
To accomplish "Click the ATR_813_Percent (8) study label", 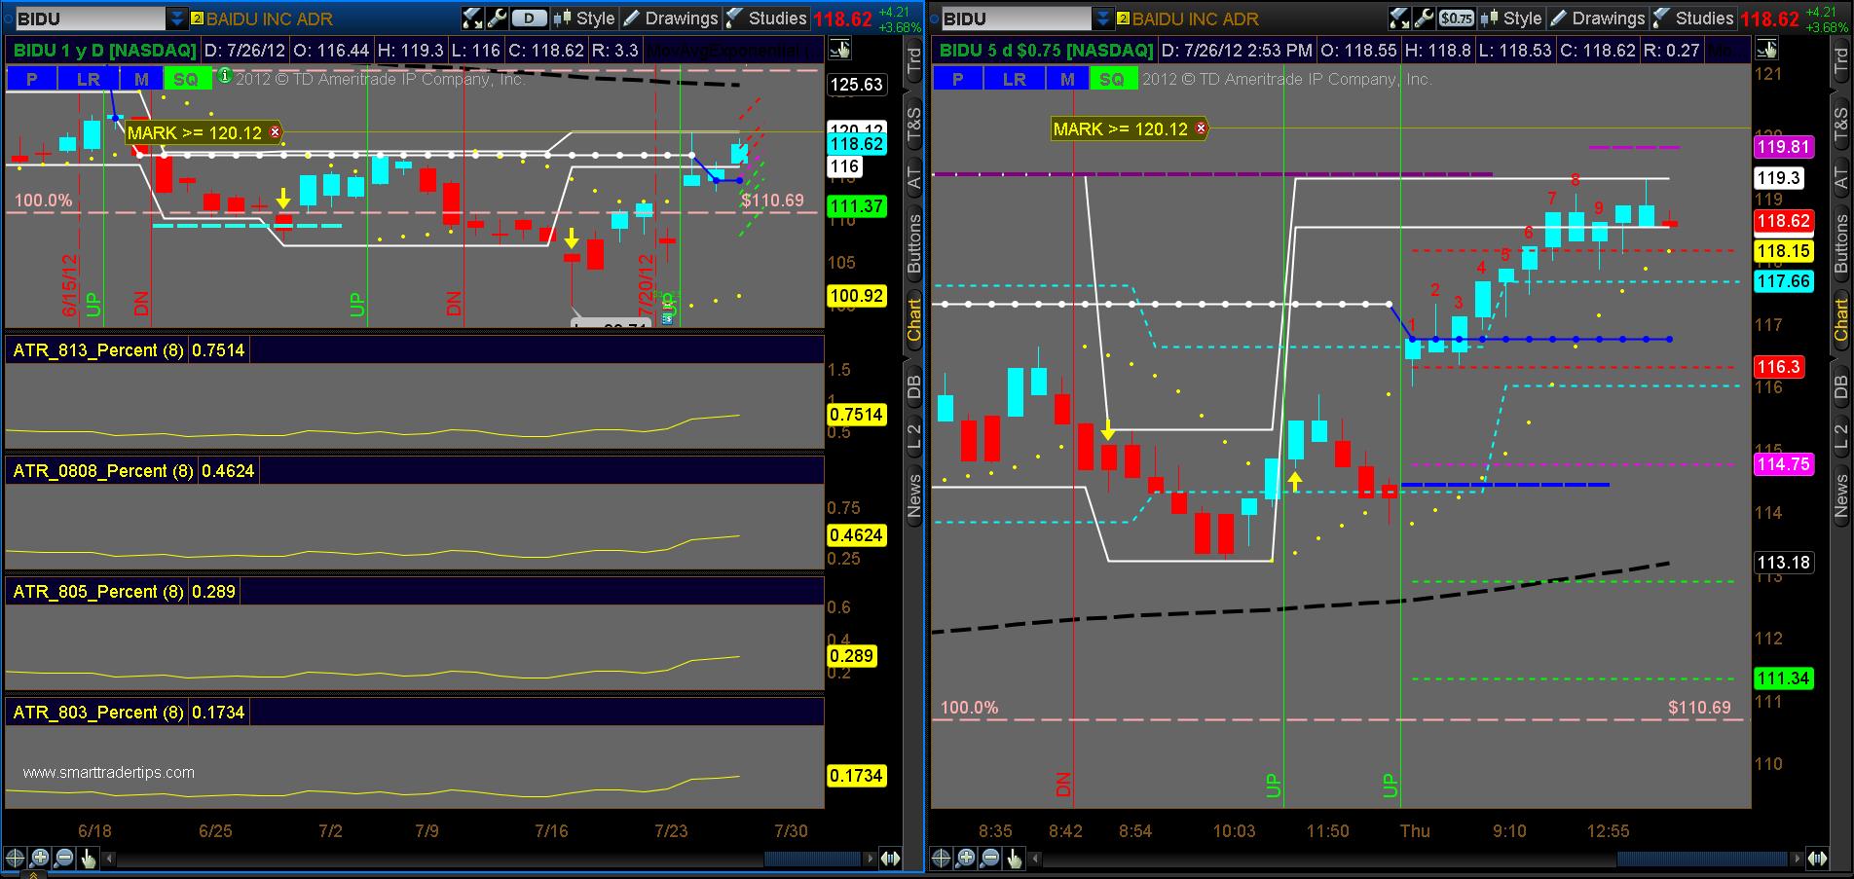I will tap(98, 350).
